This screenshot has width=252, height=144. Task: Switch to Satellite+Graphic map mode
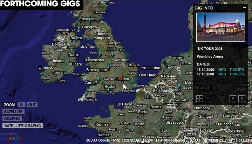(x=22, y=126)
